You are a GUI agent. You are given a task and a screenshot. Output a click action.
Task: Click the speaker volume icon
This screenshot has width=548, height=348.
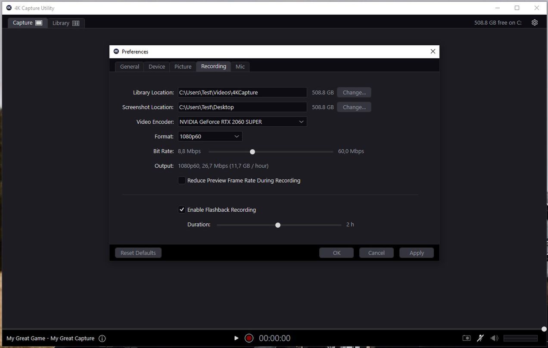click(x=495, y=338)
